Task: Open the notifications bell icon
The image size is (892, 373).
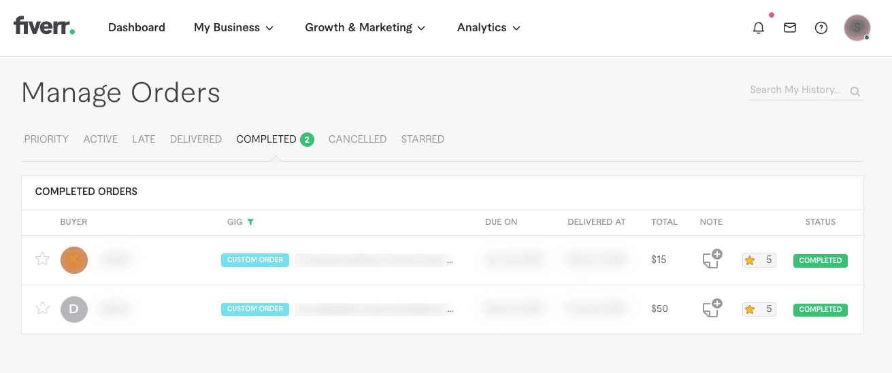Action: coord(759,28)
